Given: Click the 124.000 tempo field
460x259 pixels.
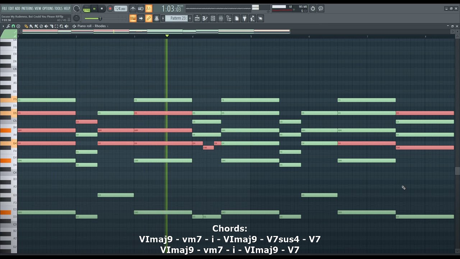Looking at the screenshot, I should point(120,9).
